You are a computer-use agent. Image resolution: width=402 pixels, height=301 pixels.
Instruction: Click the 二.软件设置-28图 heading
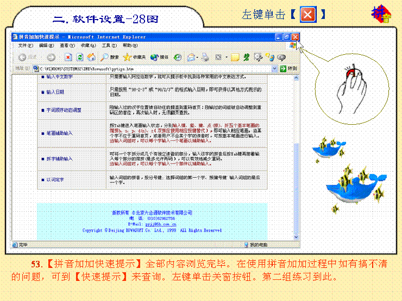coord(105,19)
